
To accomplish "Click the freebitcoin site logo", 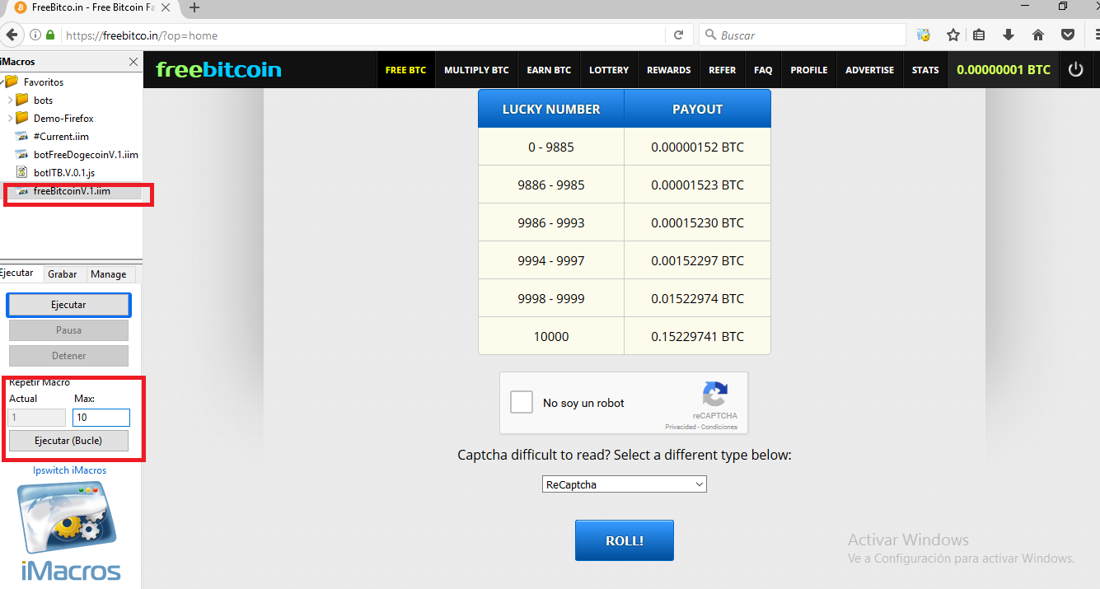I will click(218, 69).
